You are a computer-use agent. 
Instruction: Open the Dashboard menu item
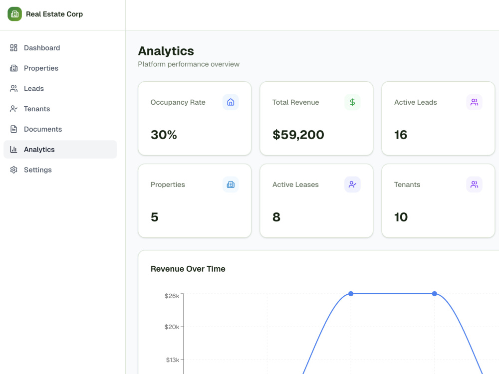(x=60, y=48)
